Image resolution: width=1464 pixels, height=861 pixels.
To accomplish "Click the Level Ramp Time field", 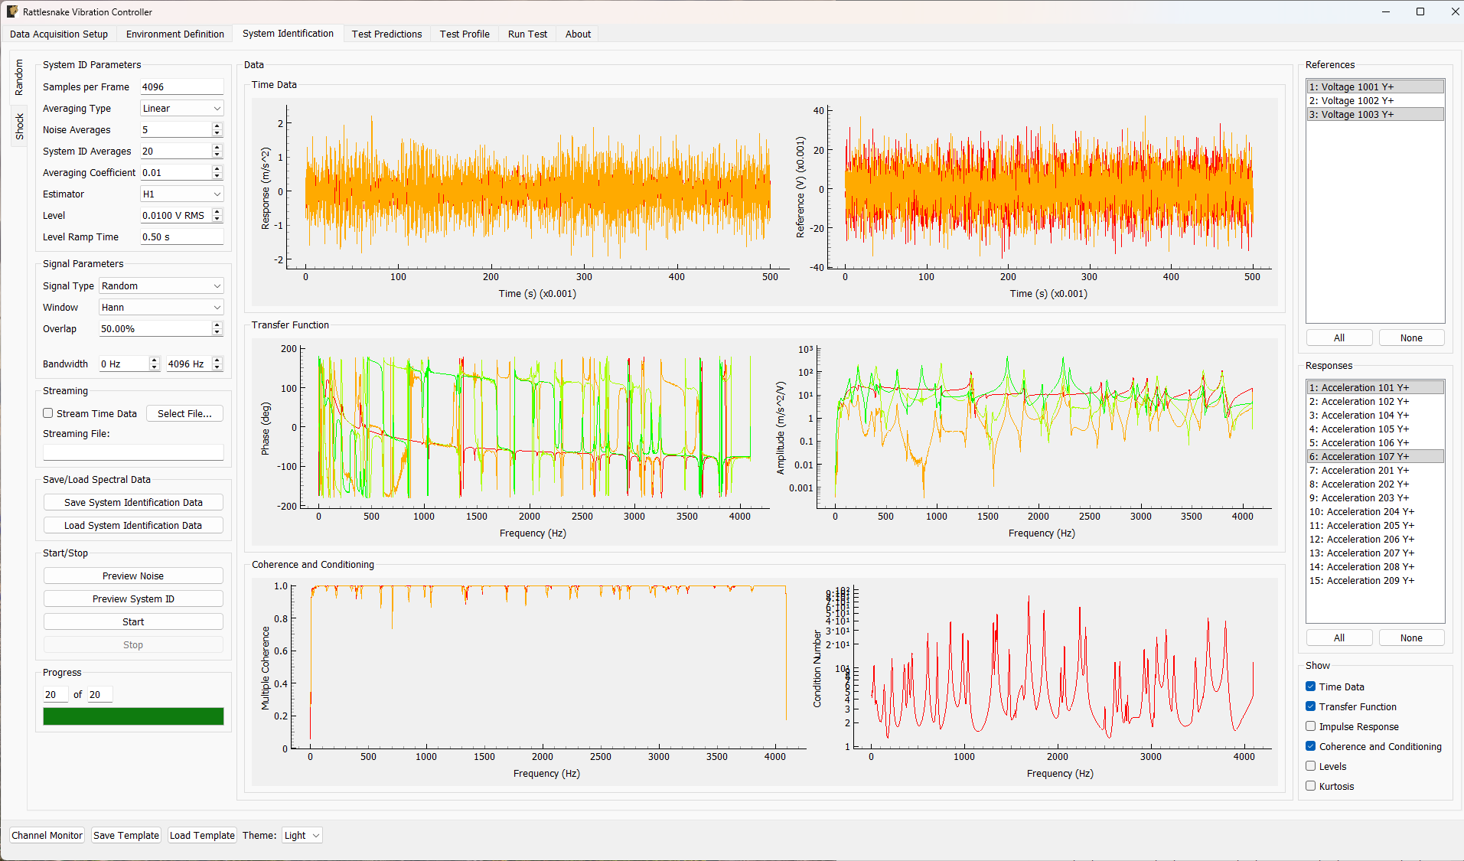I will pyautogui.click(x=181, y=237).
